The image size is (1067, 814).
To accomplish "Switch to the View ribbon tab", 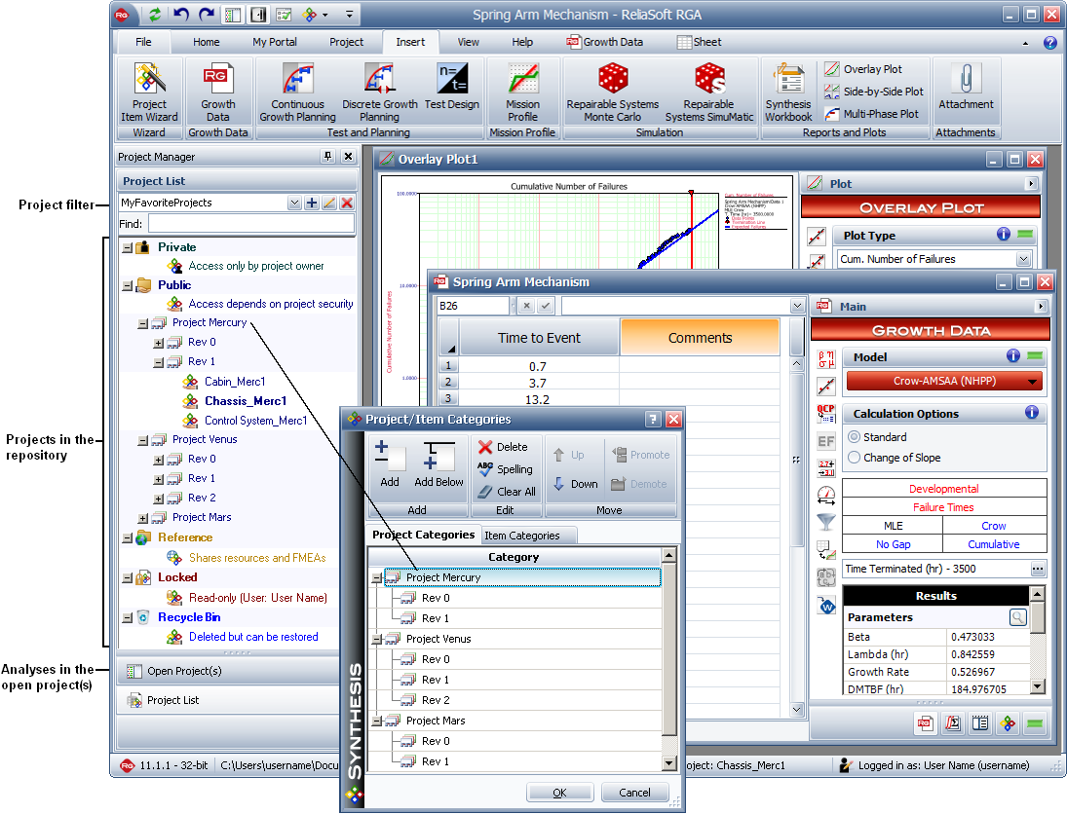I will point(468,42).
